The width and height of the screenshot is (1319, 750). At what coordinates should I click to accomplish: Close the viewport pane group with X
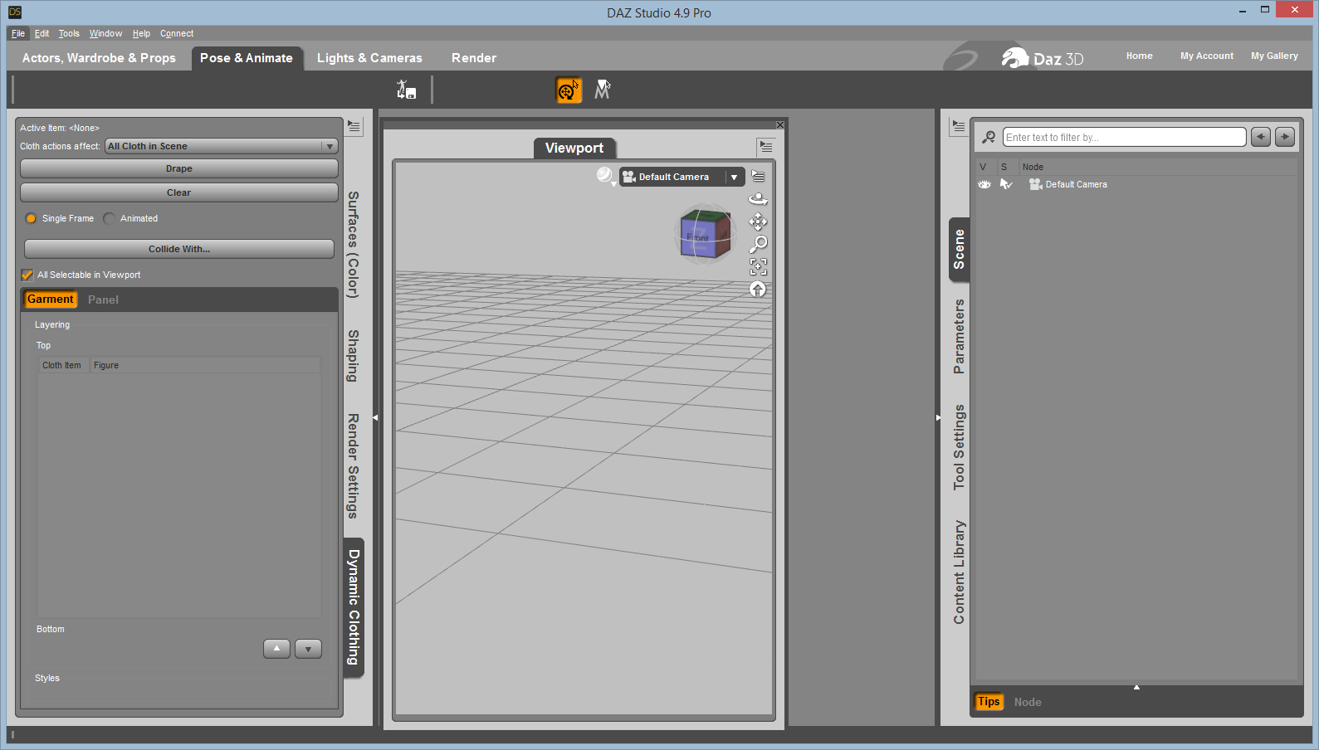pos(779,124)
